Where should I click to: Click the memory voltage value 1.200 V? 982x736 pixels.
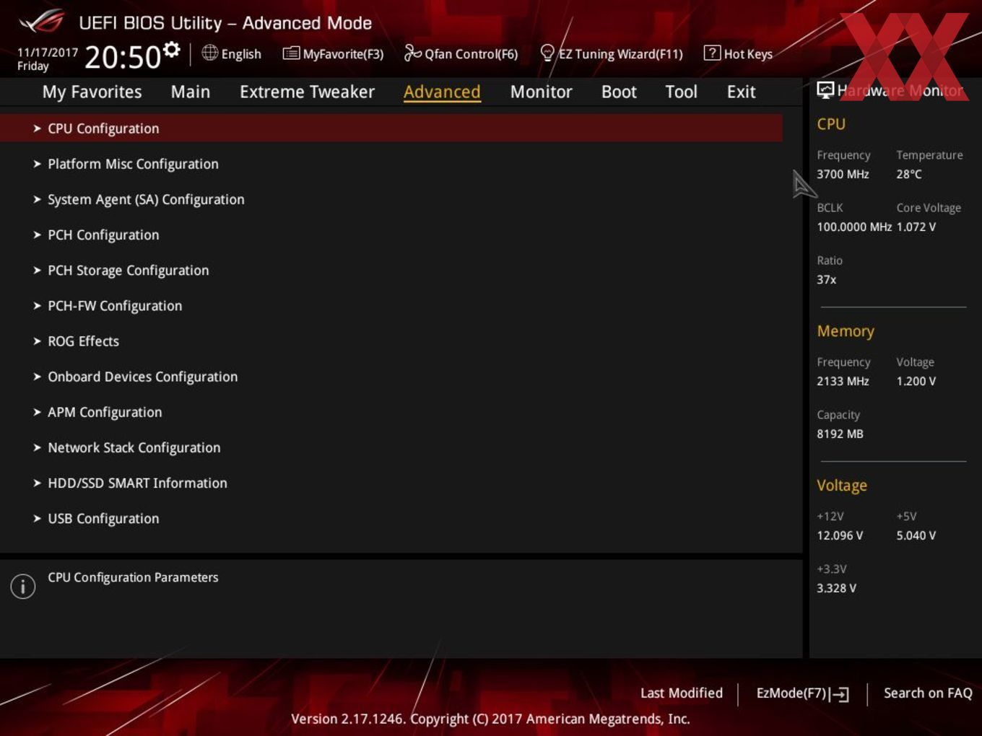point(916,381)
